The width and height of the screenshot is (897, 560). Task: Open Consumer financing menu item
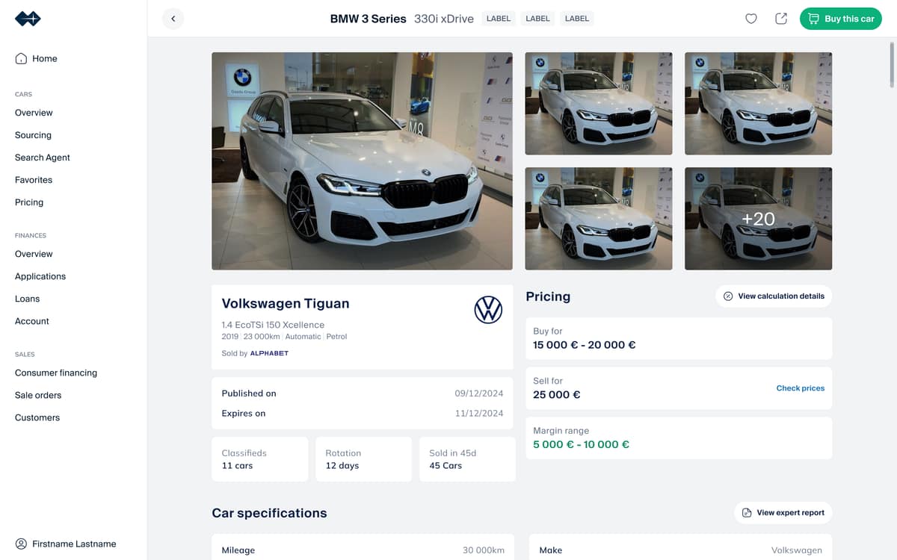pyautogui.click(x=56, y=373)
